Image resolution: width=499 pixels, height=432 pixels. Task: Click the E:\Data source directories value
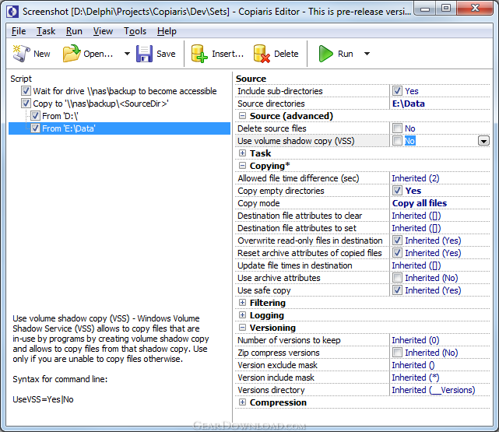tap(408, 104)
